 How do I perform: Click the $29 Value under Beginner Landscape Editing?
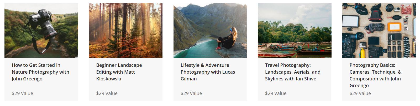107,93
